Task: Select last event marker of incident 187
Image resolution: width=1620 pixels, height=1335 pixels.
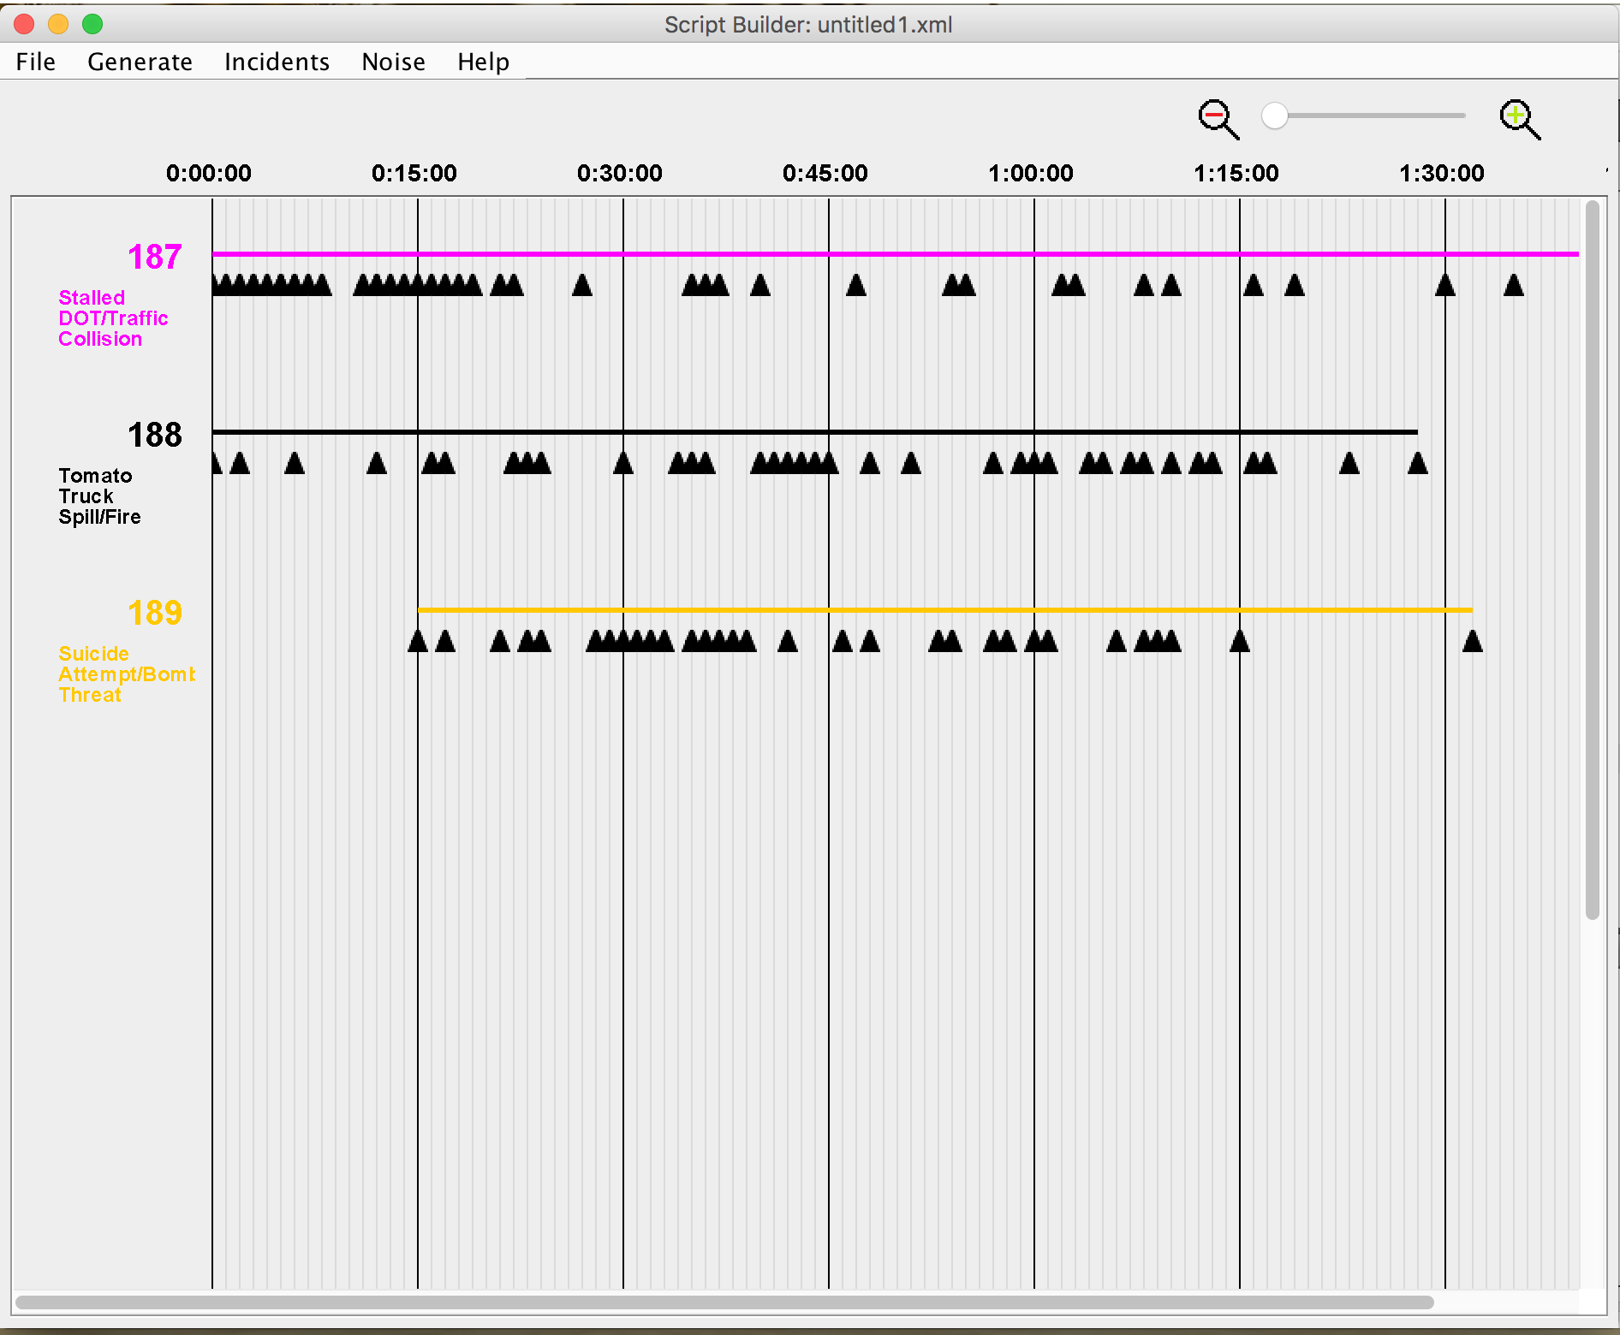Action: click(x=1514, y=285)
